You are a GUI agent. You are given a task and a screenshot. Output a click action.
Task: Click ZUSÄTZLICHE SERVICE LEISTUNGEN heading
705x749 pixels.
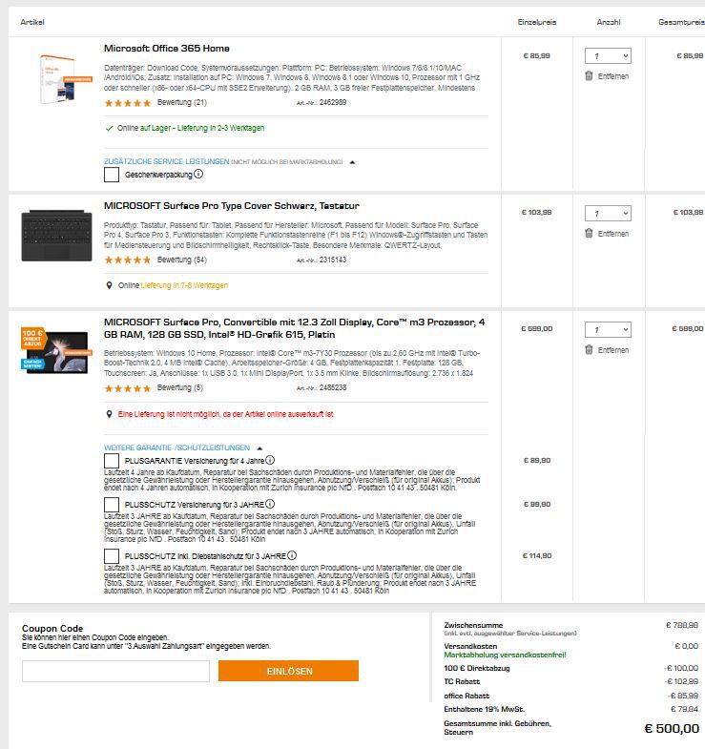[x=167, y=161]
